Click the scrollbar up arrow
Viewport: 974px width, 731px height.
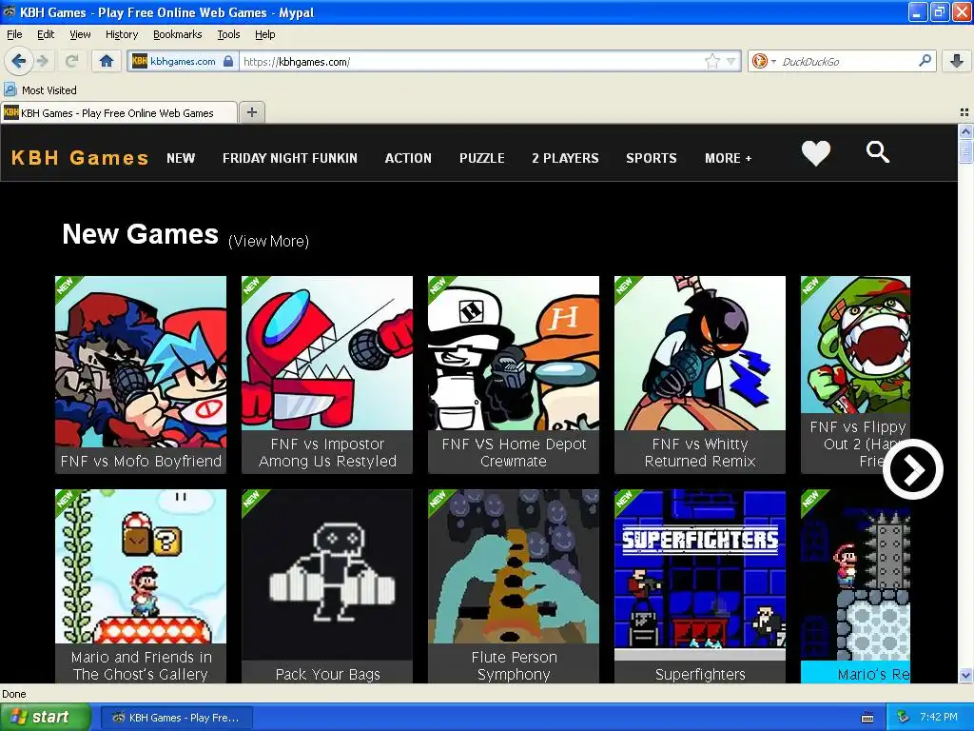tap(965, 131)
